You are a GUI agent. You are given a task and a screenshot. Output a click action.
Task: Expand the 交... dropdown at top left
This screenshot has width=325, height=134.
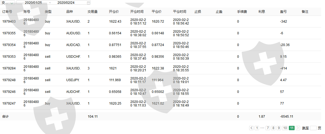tap(8, 3)
